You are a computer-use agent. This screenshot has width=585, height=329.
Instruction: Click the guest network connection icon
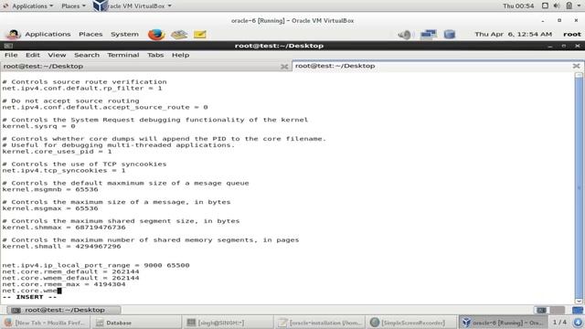point(429,35)
